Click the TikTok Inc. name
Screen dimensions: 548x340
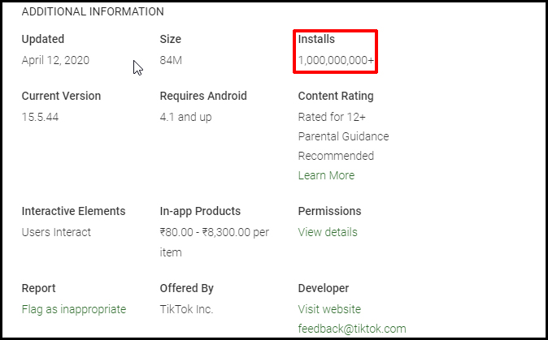(x=188, y=309)
